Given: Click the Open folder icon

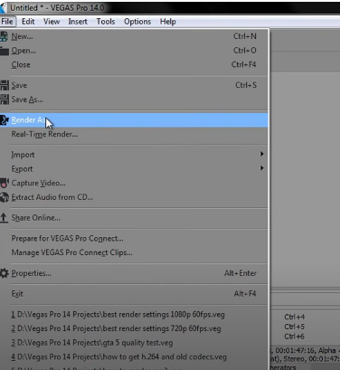Looking at the screenshot, I should 4,51.
